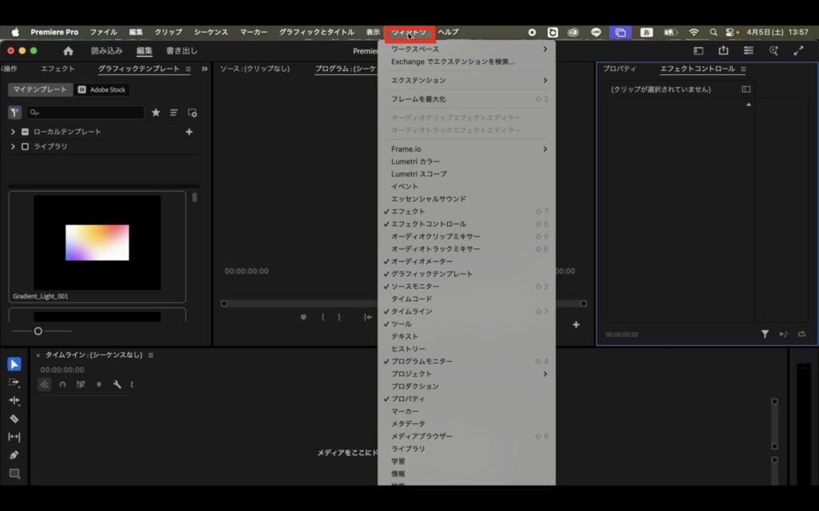Uncheck オーディオメーター menu item
This screenshot has width=819, height=511.
point(467,261)
